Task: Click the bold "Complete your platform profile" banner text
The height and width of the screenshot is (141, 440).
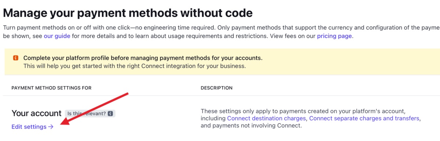Action: point(143,58)
